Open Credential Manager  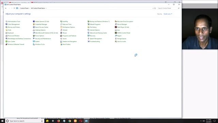pos(40,24)
